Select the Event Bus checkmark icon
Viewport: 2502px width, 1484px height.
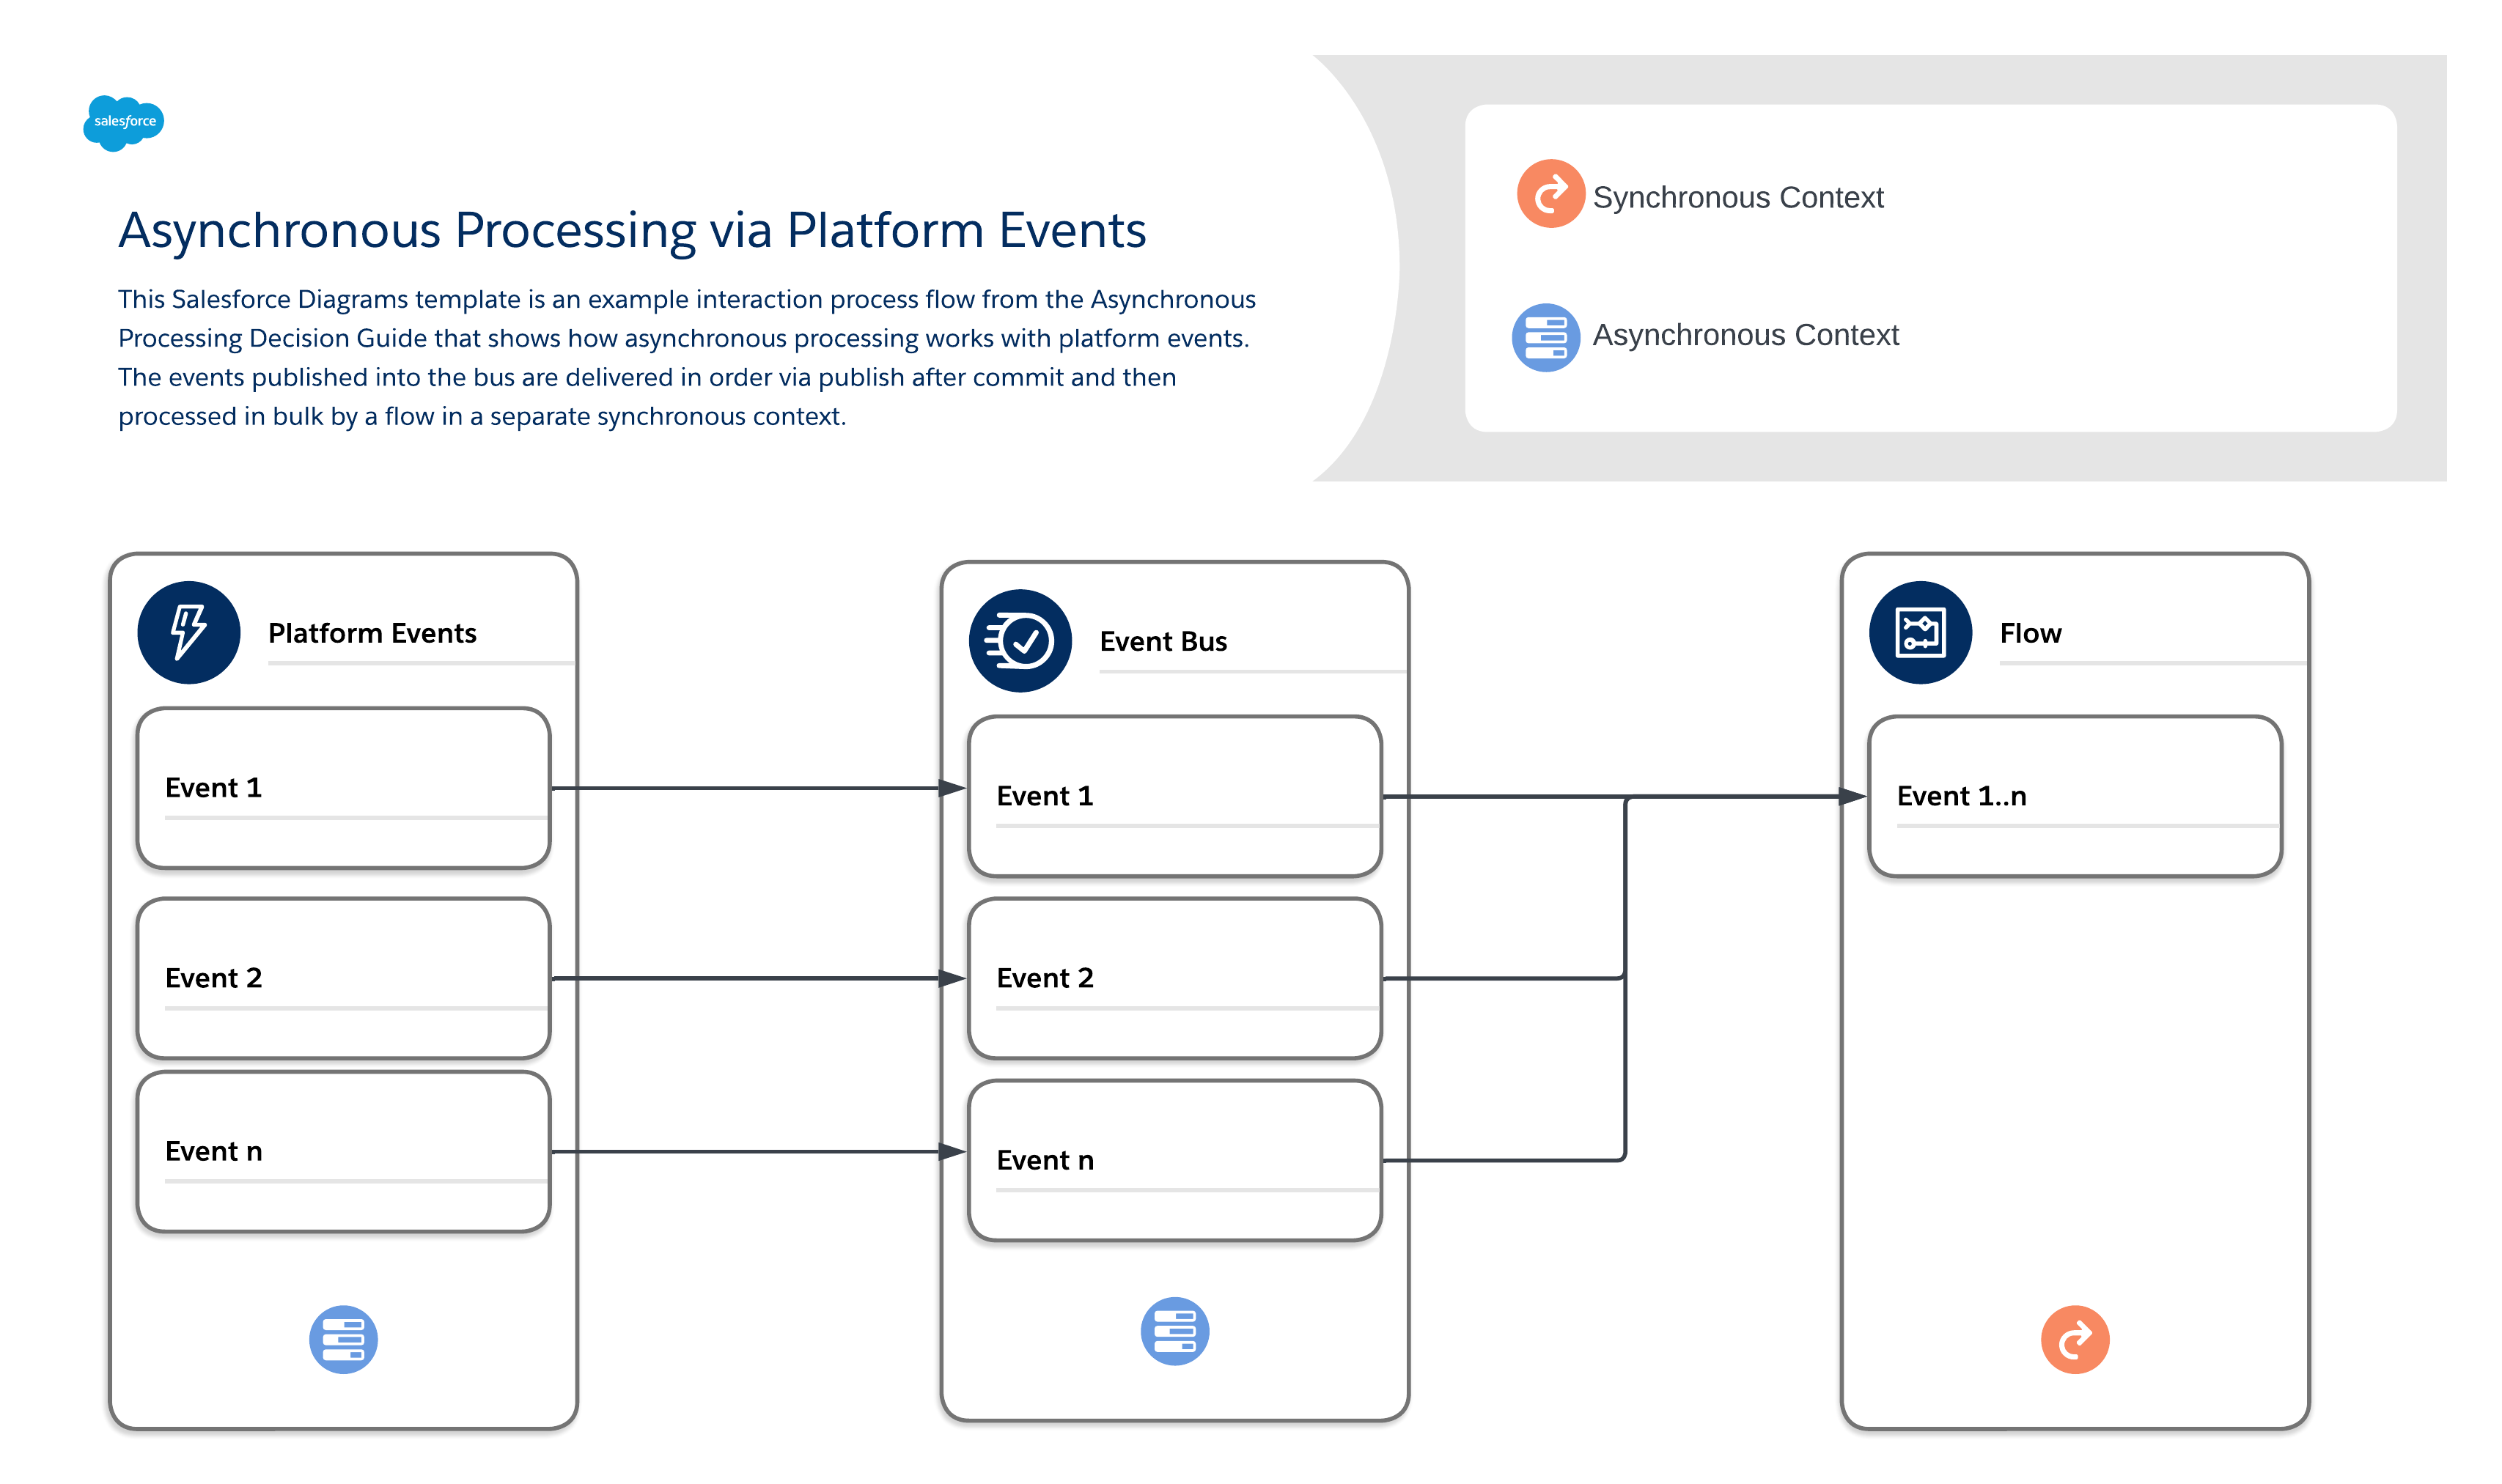pos(1019,640)
